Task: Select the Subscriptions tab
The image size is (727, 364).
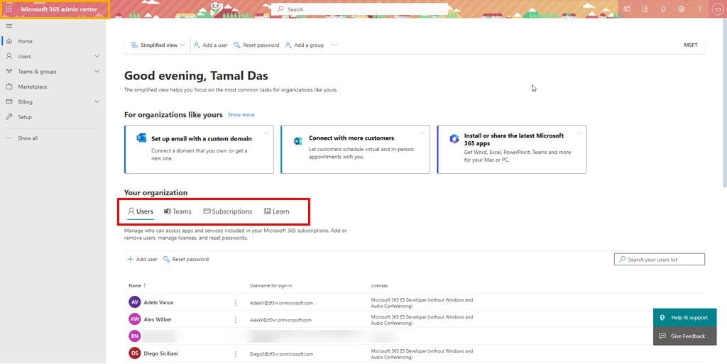Action: click(x=228, y=211)
